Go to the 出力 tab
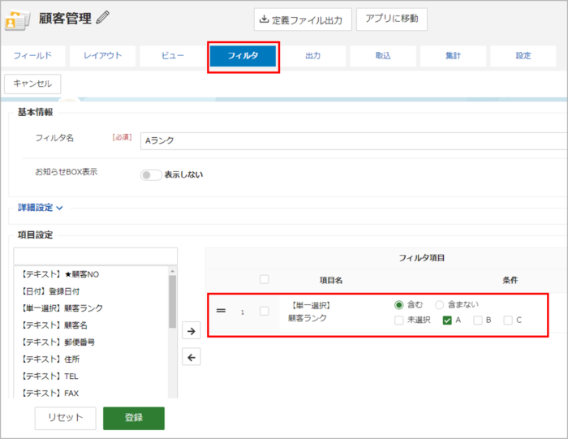The height and width of the screenshot is (439, 568). (x=312, y=56)
